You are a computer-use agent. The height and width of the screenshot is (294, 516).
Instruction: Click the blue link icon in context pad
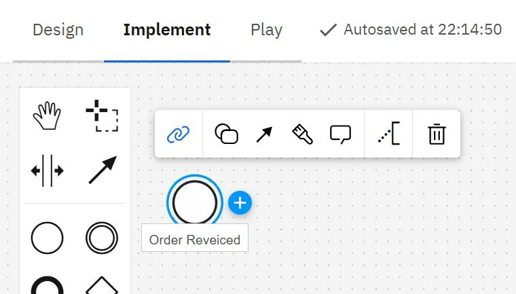(178, 134)
